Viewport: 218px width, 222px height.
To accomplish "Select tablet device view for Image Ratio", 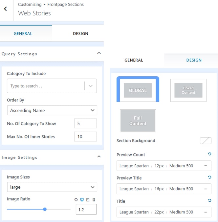I will click(88, 199).
